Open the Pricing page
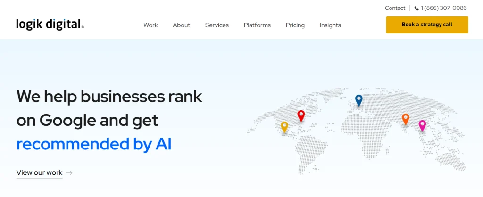Viewport: 483px width, 197px height. (x=295, y=25)
